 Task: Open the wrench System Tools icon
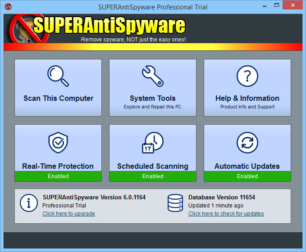point(152,76)
